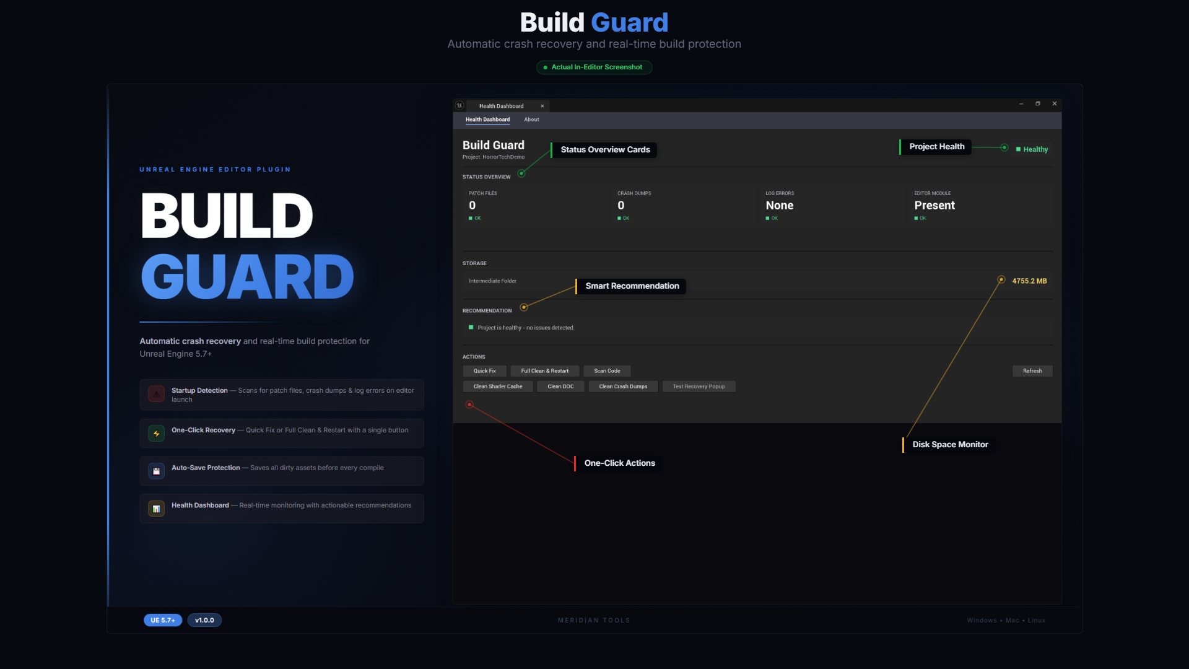Click Test Recovery Popup button
The height and width of the screenshot is (669, 1189).
pyautogui.click(x=699, y=387)
